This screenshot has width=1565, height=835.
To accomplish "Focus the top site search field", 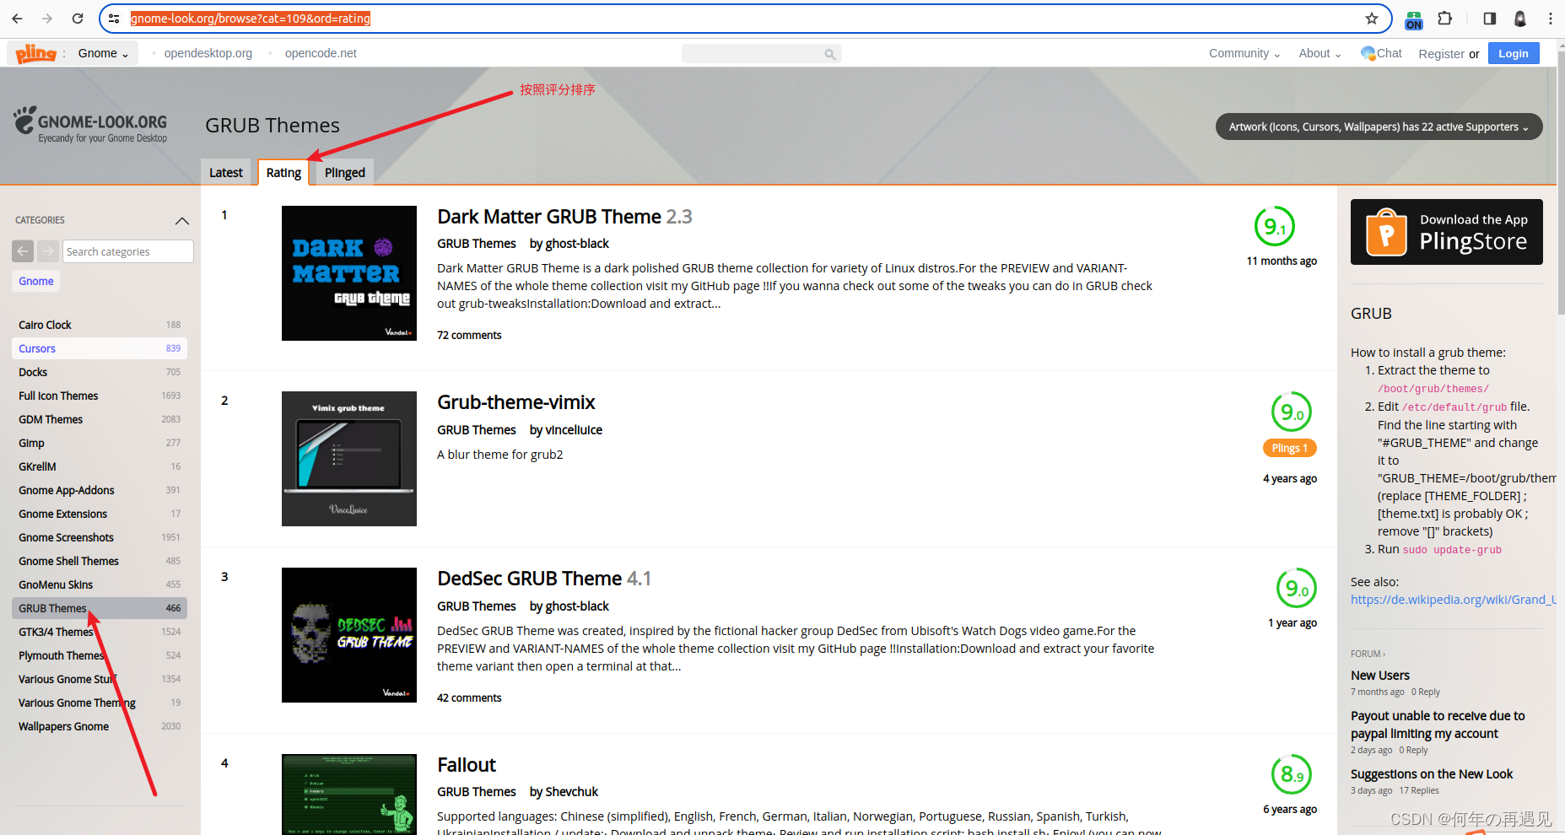I will click(761, 54).
